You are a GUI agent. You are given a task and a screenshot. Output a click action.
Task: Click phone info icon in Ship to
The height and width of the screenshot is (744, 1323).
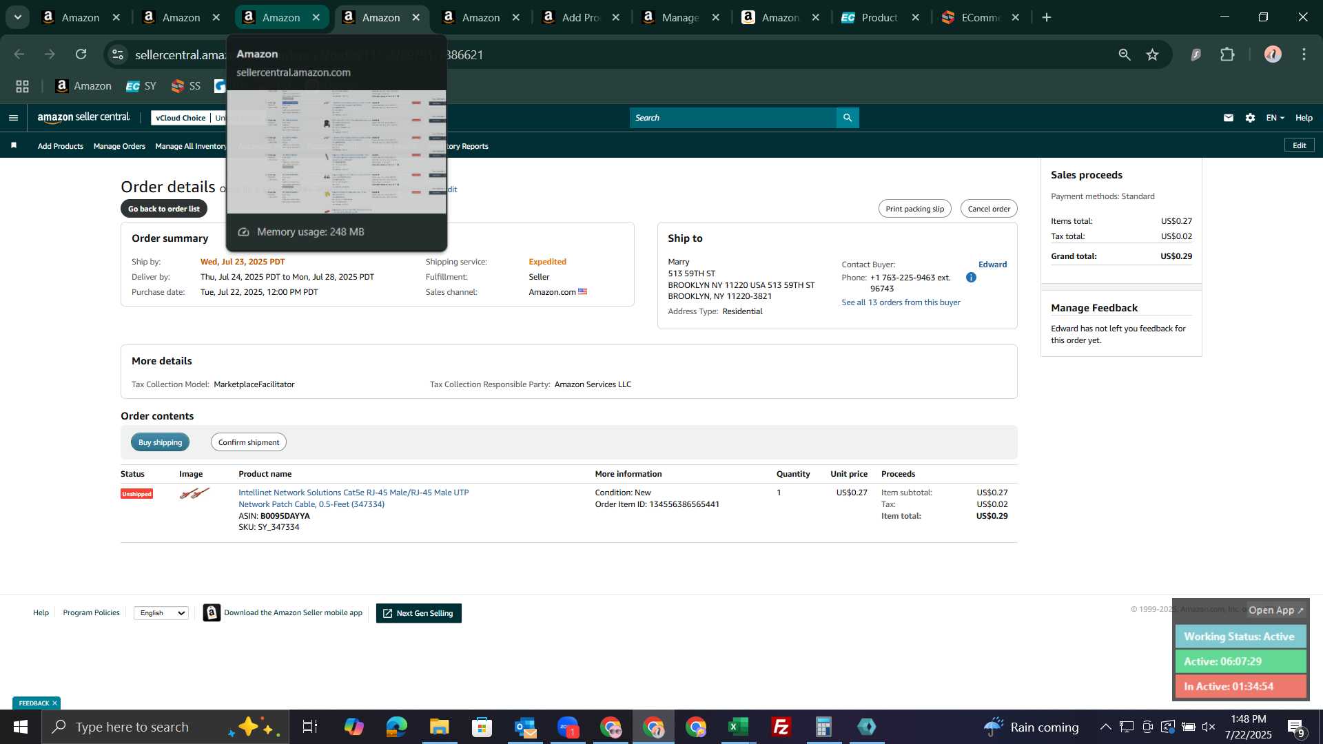coord(971,278)
